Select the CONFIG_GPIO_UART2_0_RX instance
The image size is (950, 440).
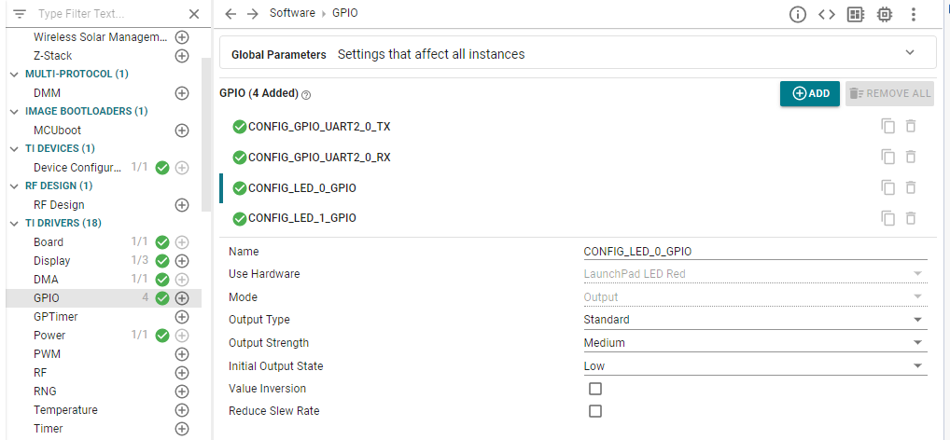319,158
